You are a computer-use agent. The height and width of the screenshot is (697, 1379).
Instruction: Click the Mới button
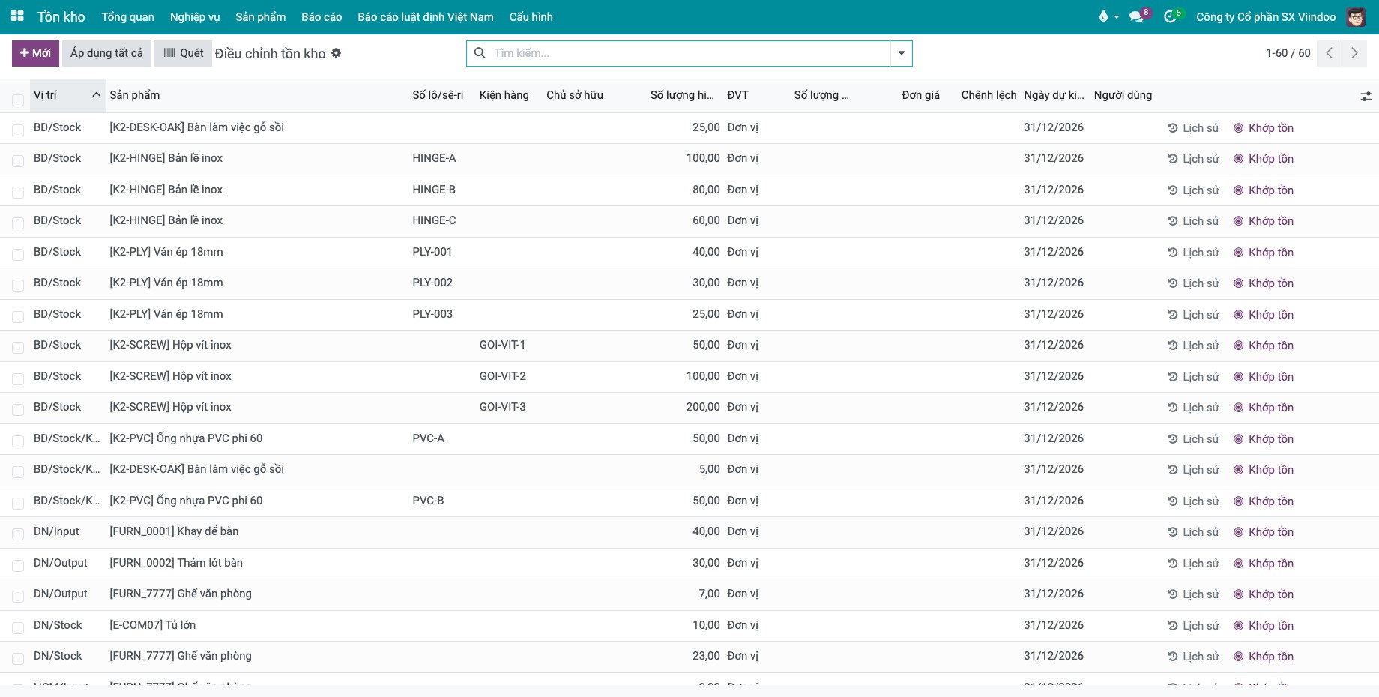[35, 53]
